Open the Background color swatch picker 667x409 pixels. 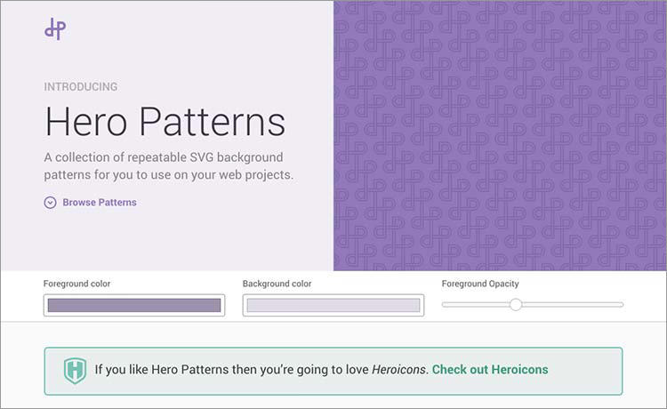pos(333,305)
